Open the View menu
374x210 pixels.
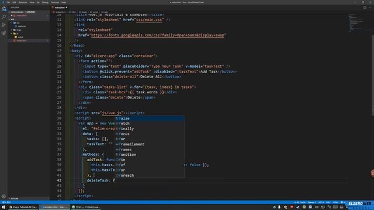(32, 2)
